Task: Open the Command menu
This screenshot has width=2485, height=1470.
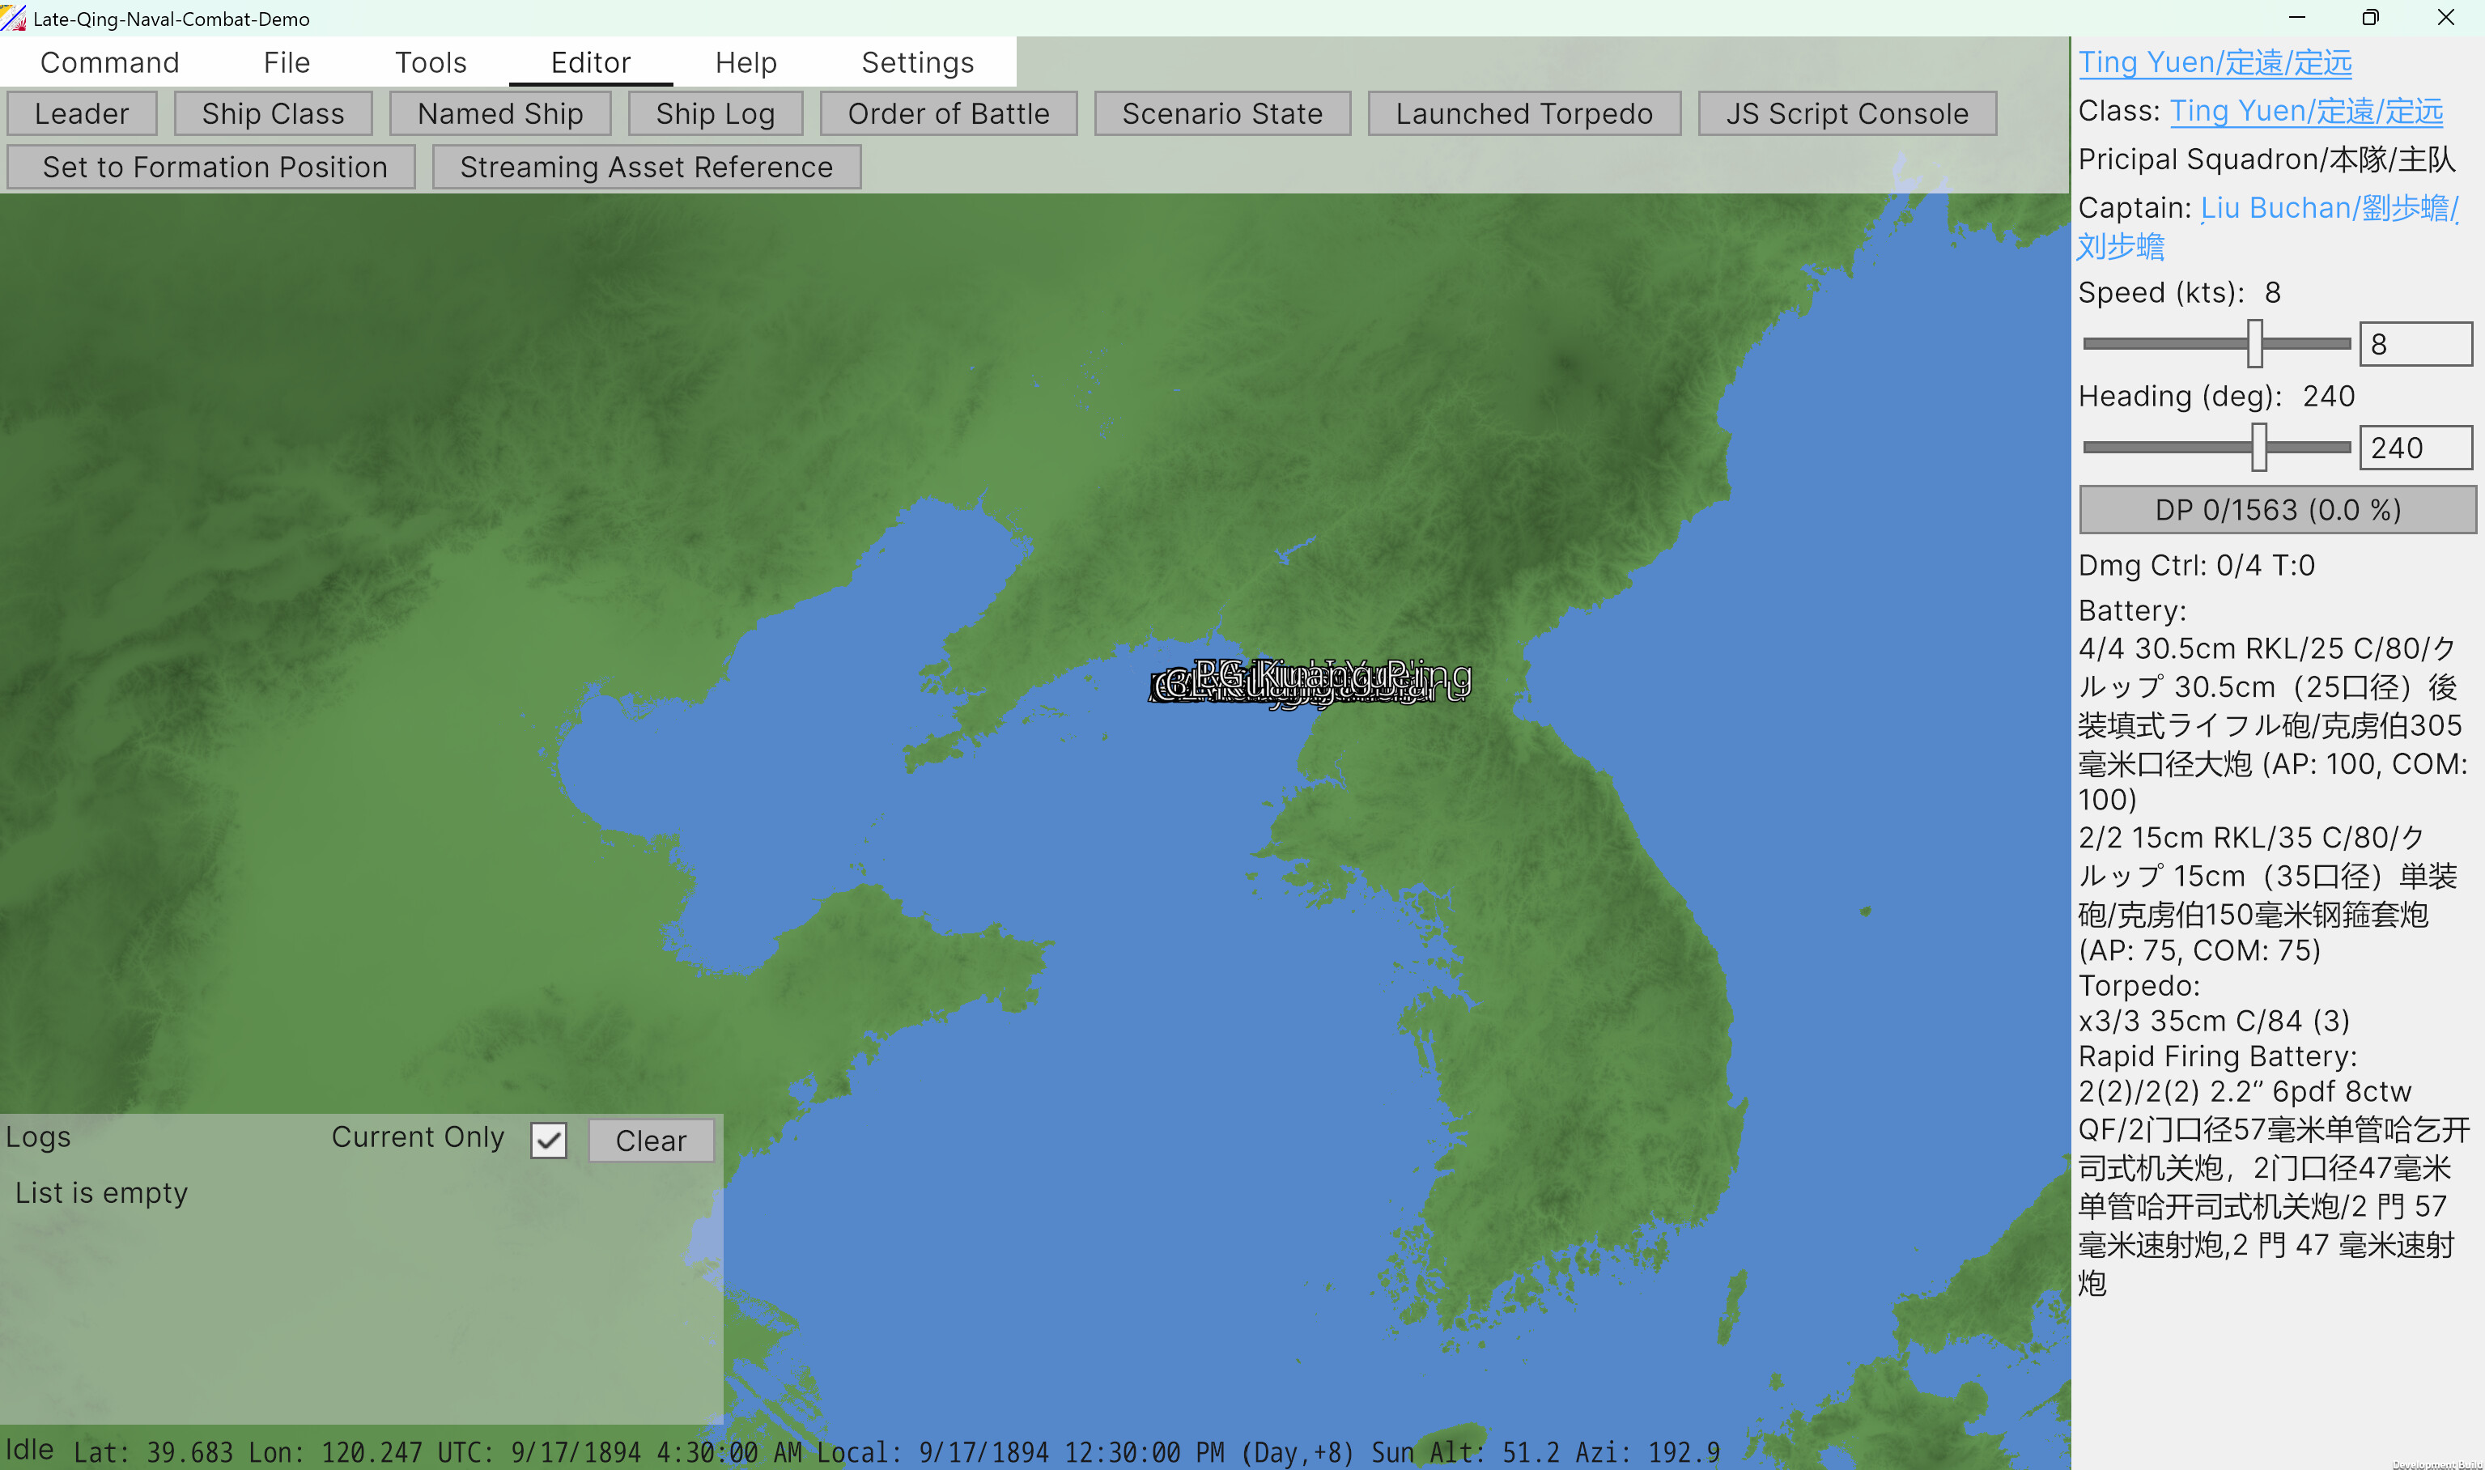Action: [109, 62]
